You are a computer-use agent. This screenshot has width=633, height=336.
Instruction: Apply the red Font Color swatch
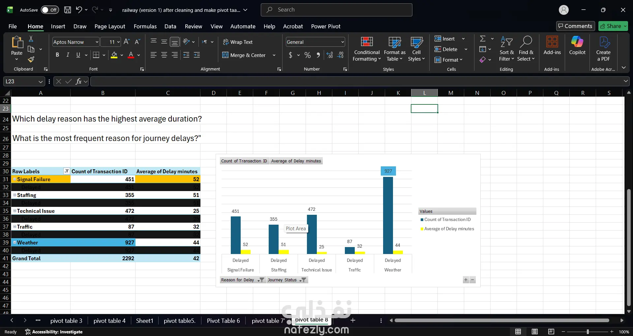[131, 55]
